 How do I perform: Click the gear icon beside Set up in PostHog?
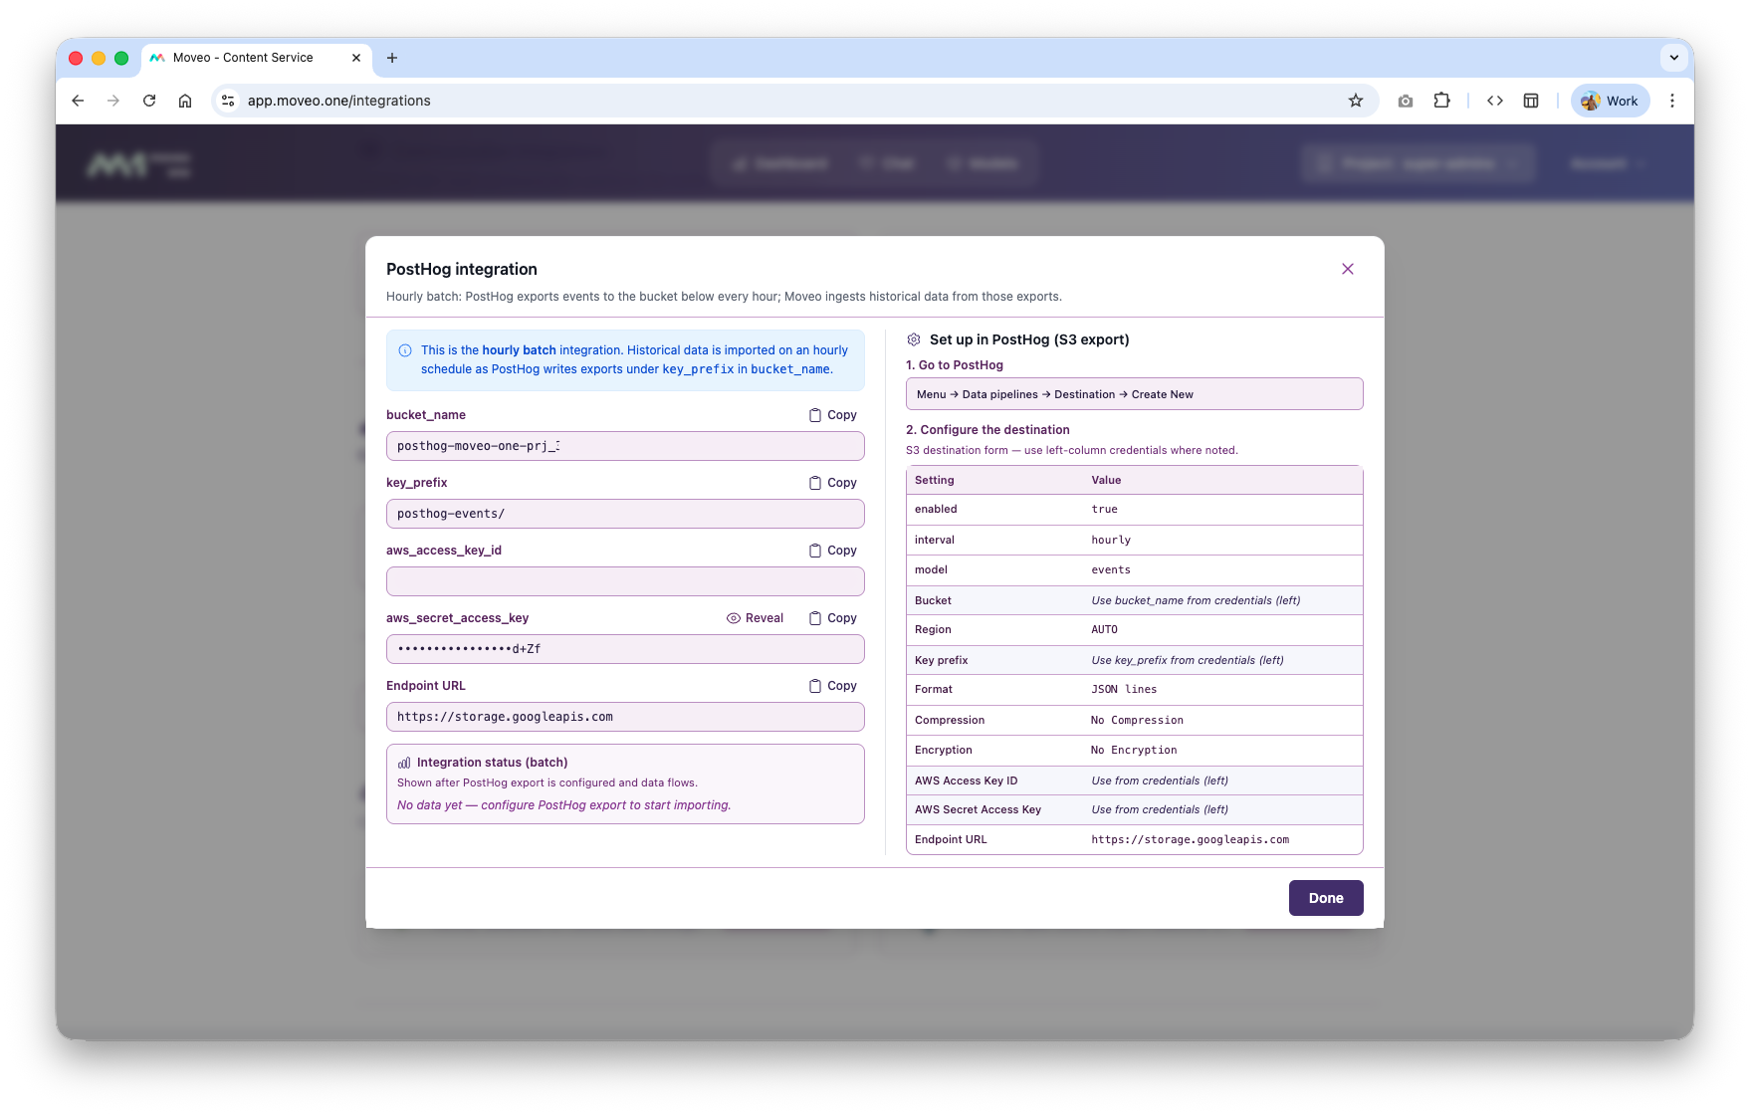(914, 339)
